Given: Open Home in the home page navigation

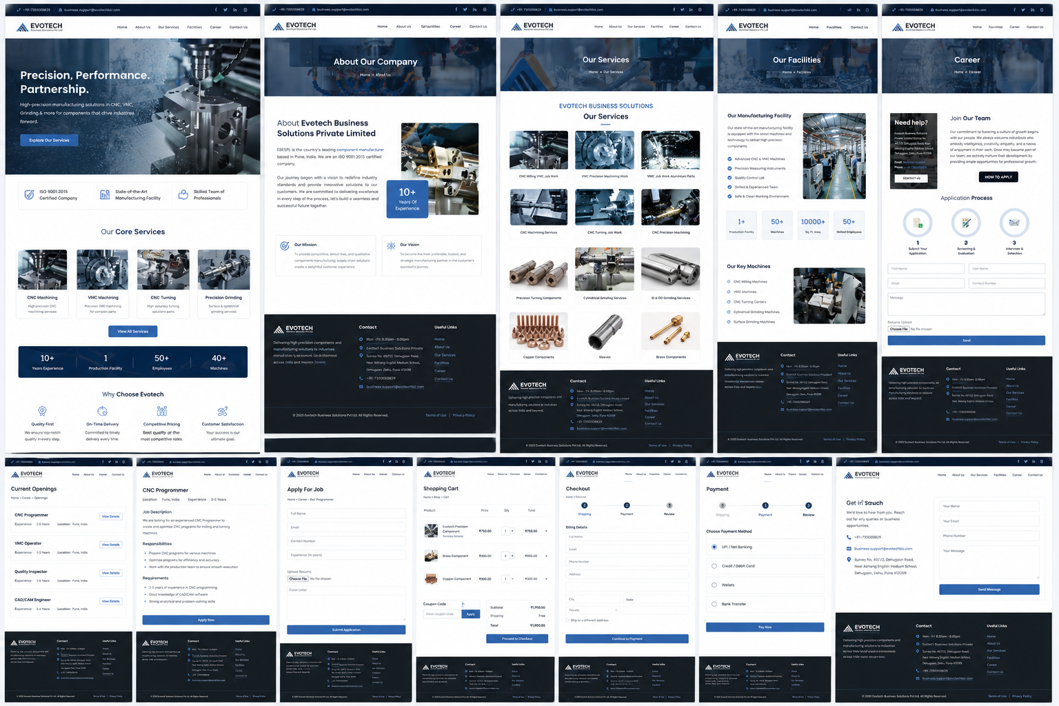Looking at the screenshot, I should [122, 28].
